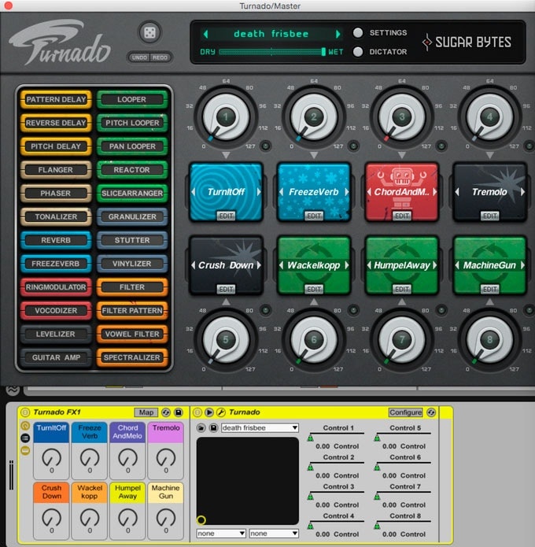Click hot-swap icon beside Configure
The width and height of the screenshot is (535, 547).
click(x=431, y=412)
